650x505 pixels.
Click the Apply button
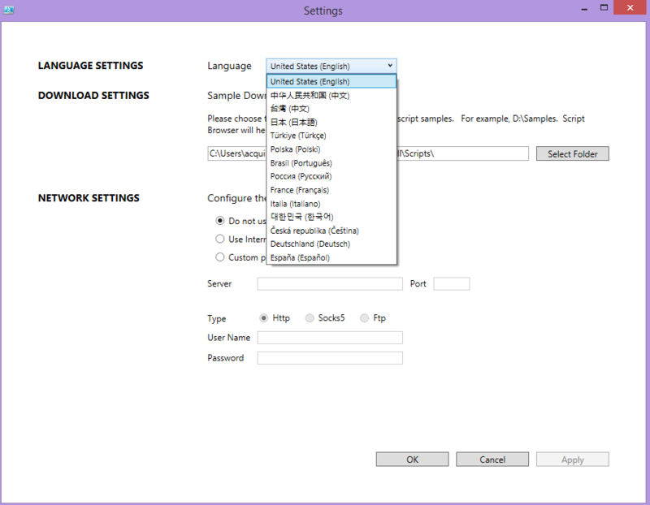573,459
